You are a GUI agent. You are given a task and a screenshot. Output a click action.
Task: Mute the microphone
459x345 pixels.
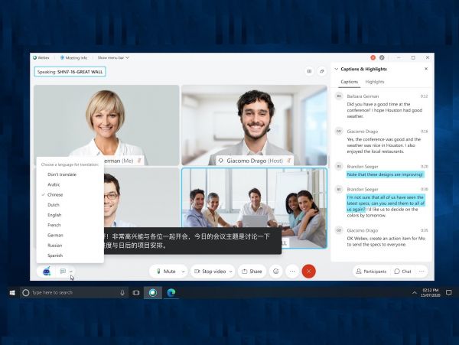click(166, 272)
